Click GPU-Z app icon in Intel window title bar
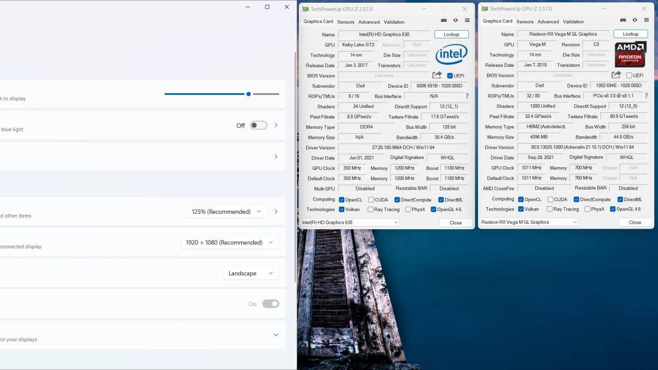The height and width of the screenshot is (370, 658). click(x=305, y=9)
